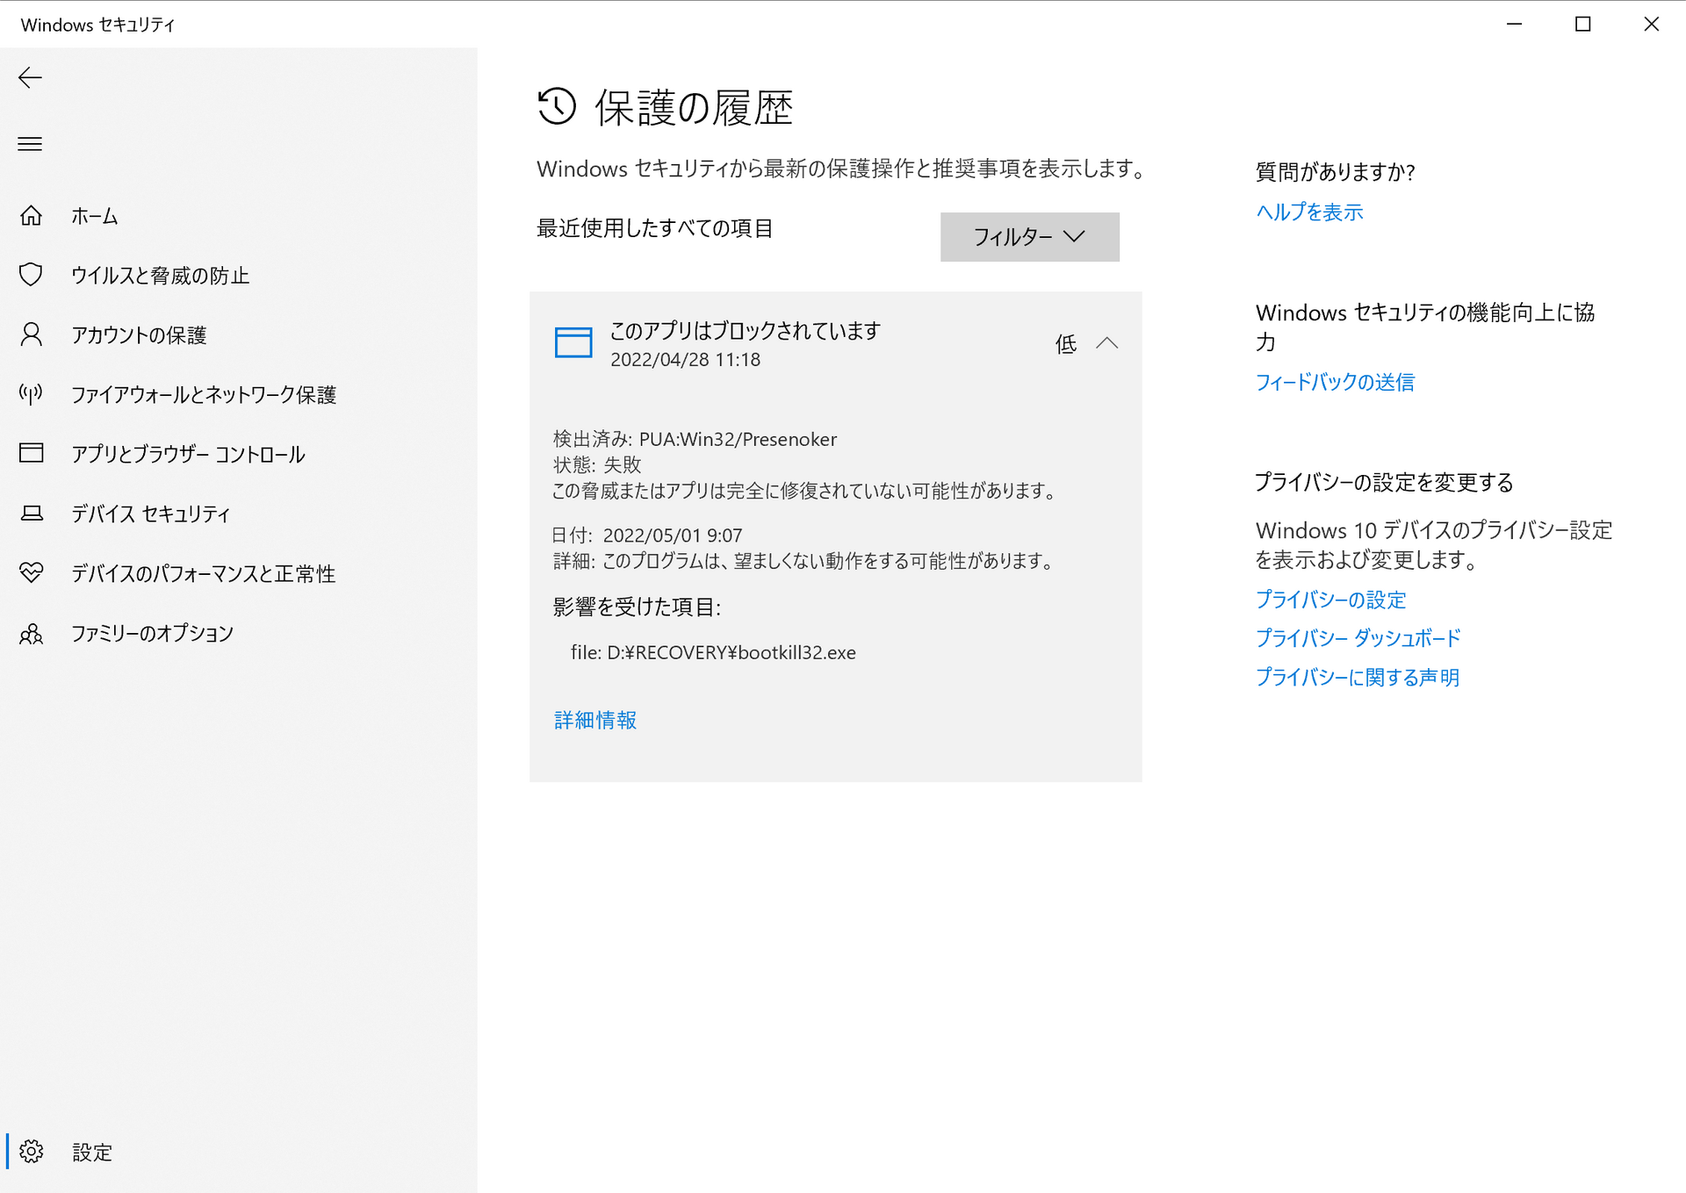Screen dimensions: 1686x1193
Task: Open ファイアウォールとネットワーク保護 menu item
Action: point(204,395)
